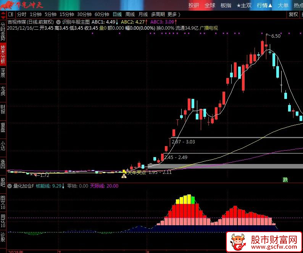Open 分时走势 in the left sidebar

click(x=3, y=32)
